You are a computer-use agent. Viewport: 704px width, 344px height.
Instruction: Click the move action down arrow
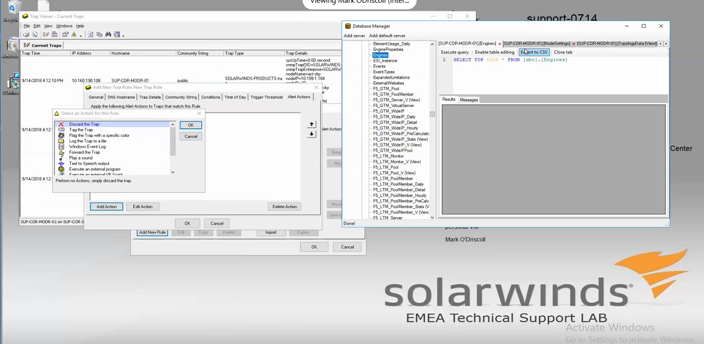pos(312,134)
